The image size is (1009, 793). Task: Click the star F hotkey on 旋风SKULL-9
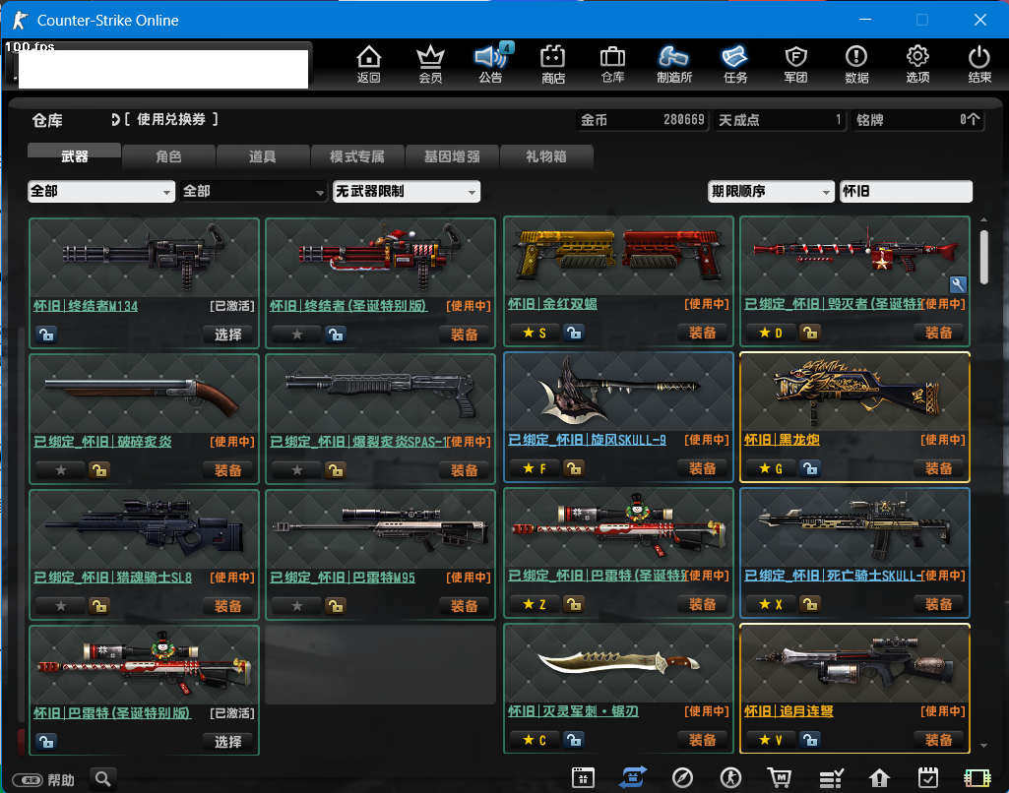click(x=535, y=468)
